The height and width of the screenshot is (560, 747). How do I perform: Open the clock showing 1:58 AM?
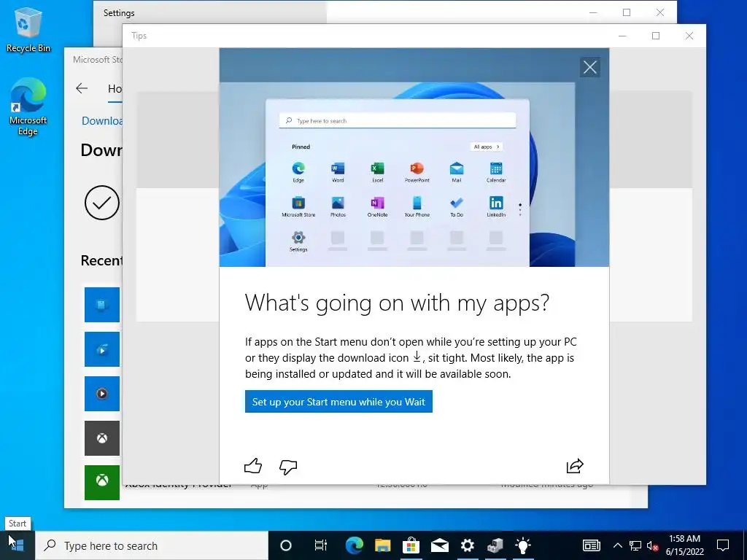click(684, 545)
